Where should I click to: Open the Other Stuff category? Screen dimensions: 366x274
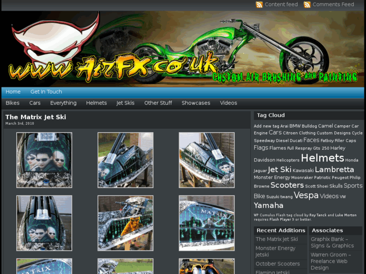pyautogui.click(x=158, y=103)
